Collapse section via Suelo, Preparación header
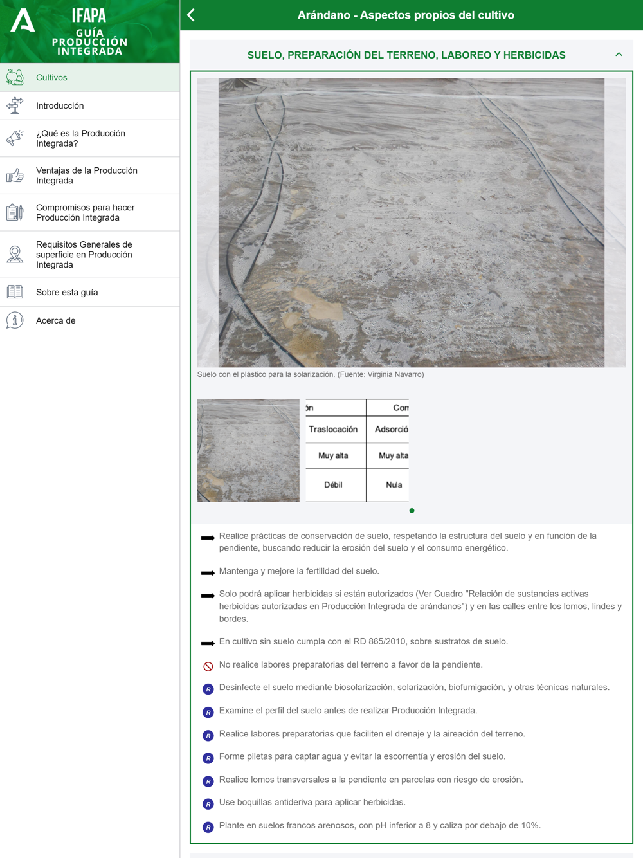 406,55
